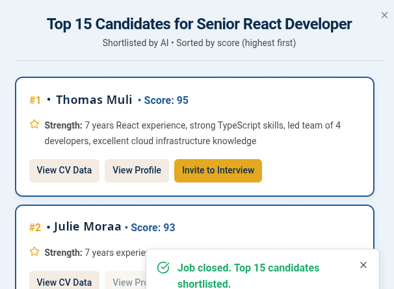
Task: Click the star icon beside Julie Moraa's strength
Action: [x=34, y=251]
